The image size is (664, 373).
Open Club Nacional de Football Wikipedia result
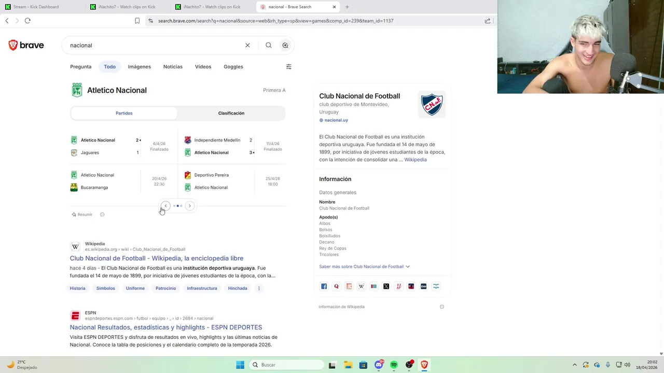[x=157, y=258]
